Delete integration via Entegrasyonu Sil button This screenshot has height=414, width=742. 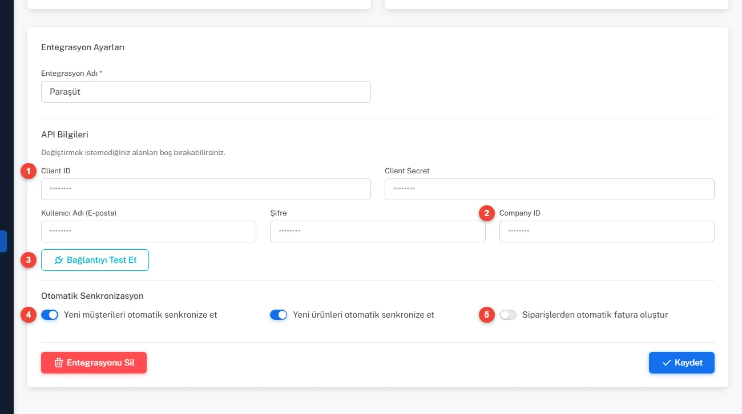coord(94,363)
